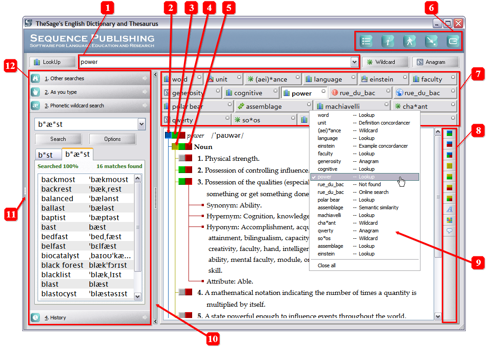The image size is (488, 347).
Task: Select the walking person icon in top toolbar
Action: [x=410, y=41]
